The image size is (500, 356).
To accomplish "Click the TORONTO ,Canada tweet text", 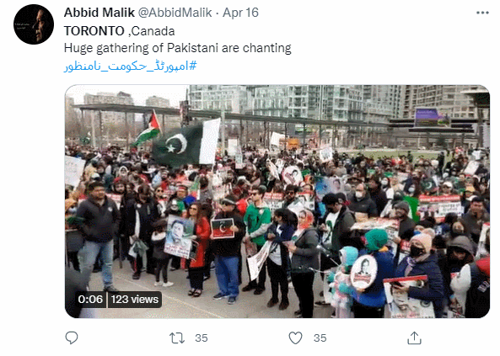I will click(x=120, y=31).
